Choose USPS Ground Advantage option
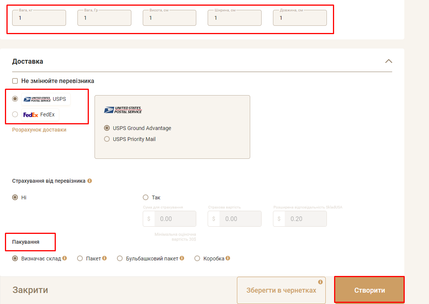Image resolution: width=429 pixels, height=304 pixels. pyautogui.click(x=107, y=128)
